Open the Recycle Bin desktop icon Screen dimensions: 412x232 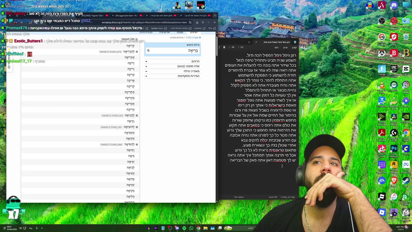tap(406, 38)
